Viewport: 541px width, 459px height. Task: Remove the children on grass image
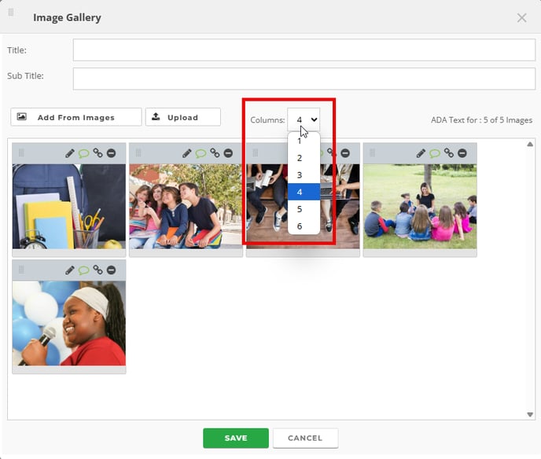[462, 152]
